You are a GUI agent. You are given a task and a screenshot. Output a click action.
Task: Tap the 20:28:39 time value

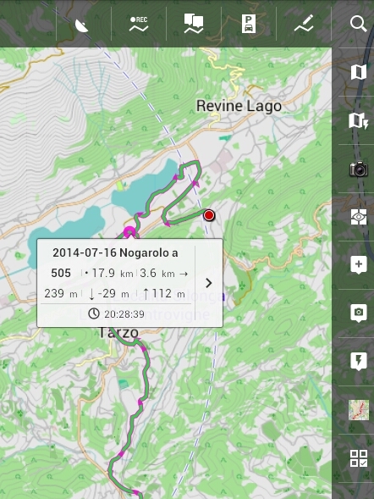click(124, 314)
